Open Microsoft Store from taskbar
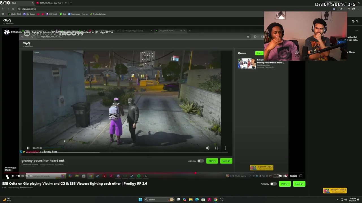Viewport: 362px width, 203px height. tap(203, 200)
